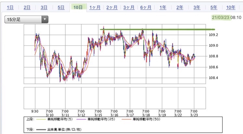This screenshot has height=134, width=243.
Task: Click the active 10日 tab
Action: point(78,7)
